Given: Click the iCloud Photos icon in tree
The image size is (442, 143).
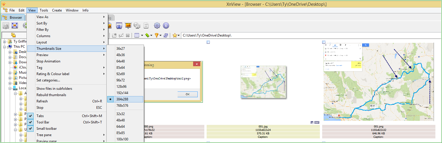Looking at the screenshot, I should tap(16, 67).
